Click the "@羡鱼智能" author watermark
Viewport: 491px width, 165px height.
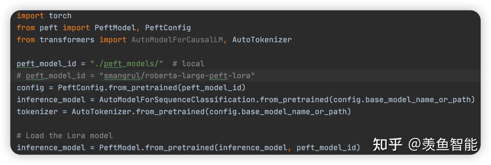click(443, 145)
